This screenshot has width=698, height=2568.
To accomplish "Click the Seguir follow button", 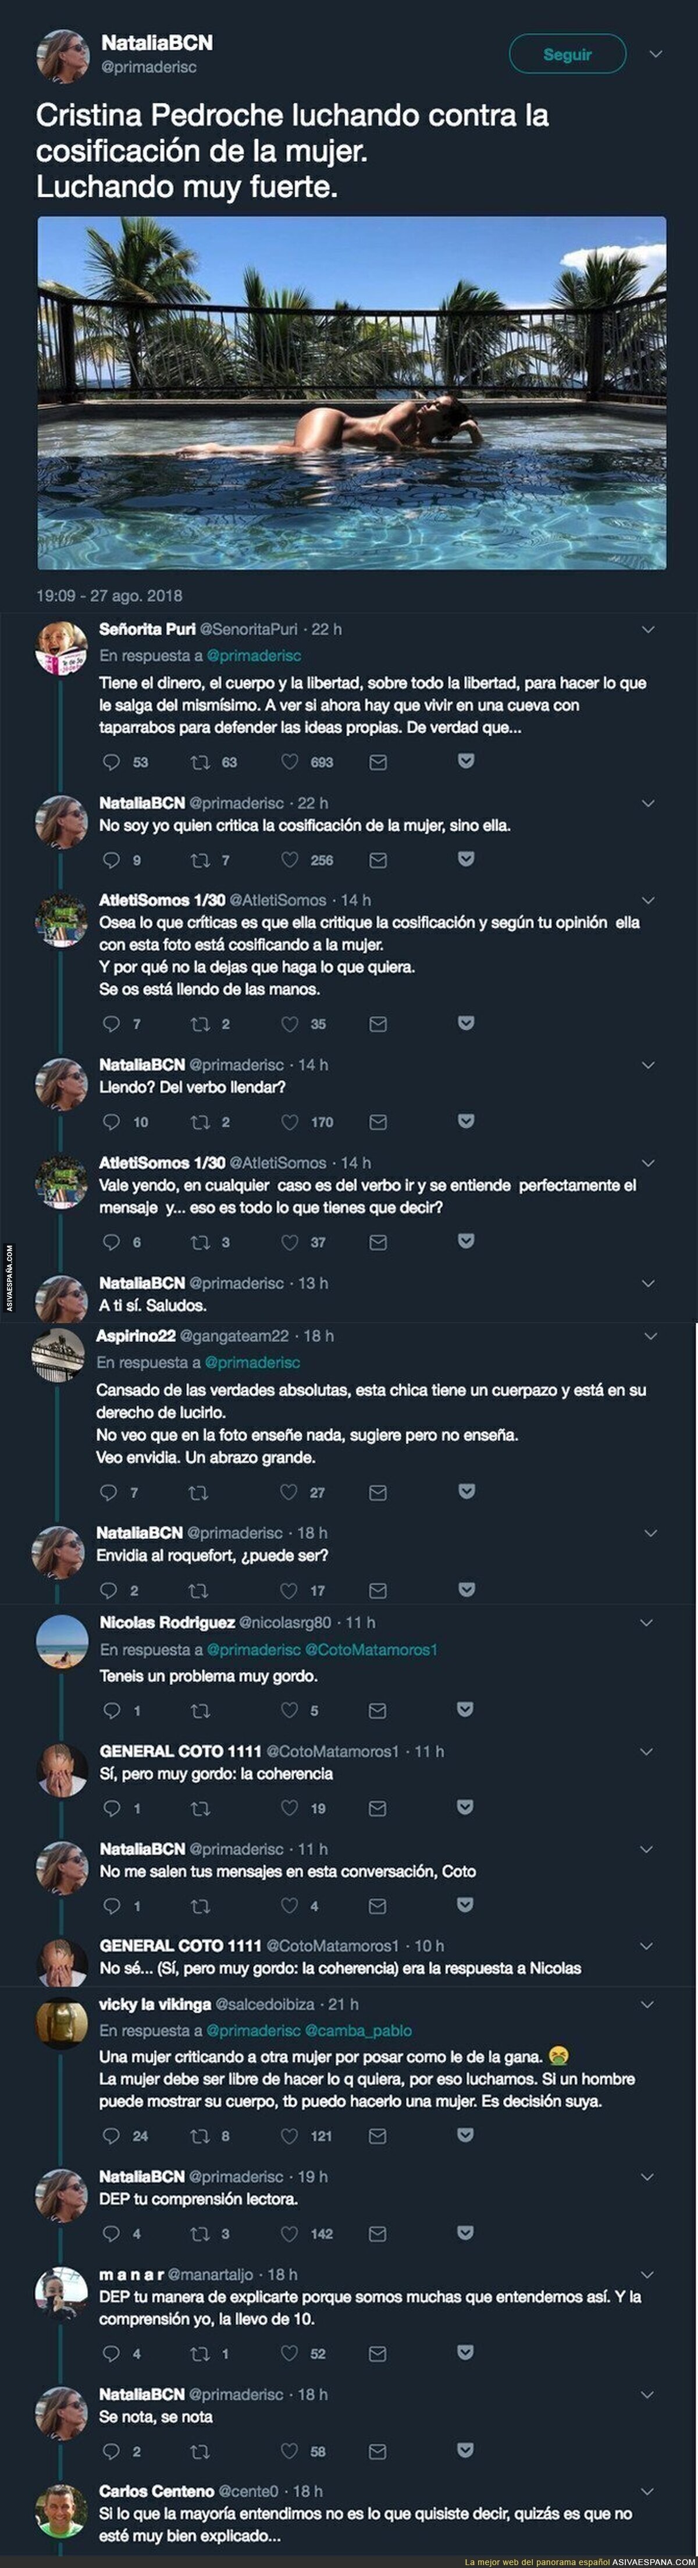I will tap(567, 55).
